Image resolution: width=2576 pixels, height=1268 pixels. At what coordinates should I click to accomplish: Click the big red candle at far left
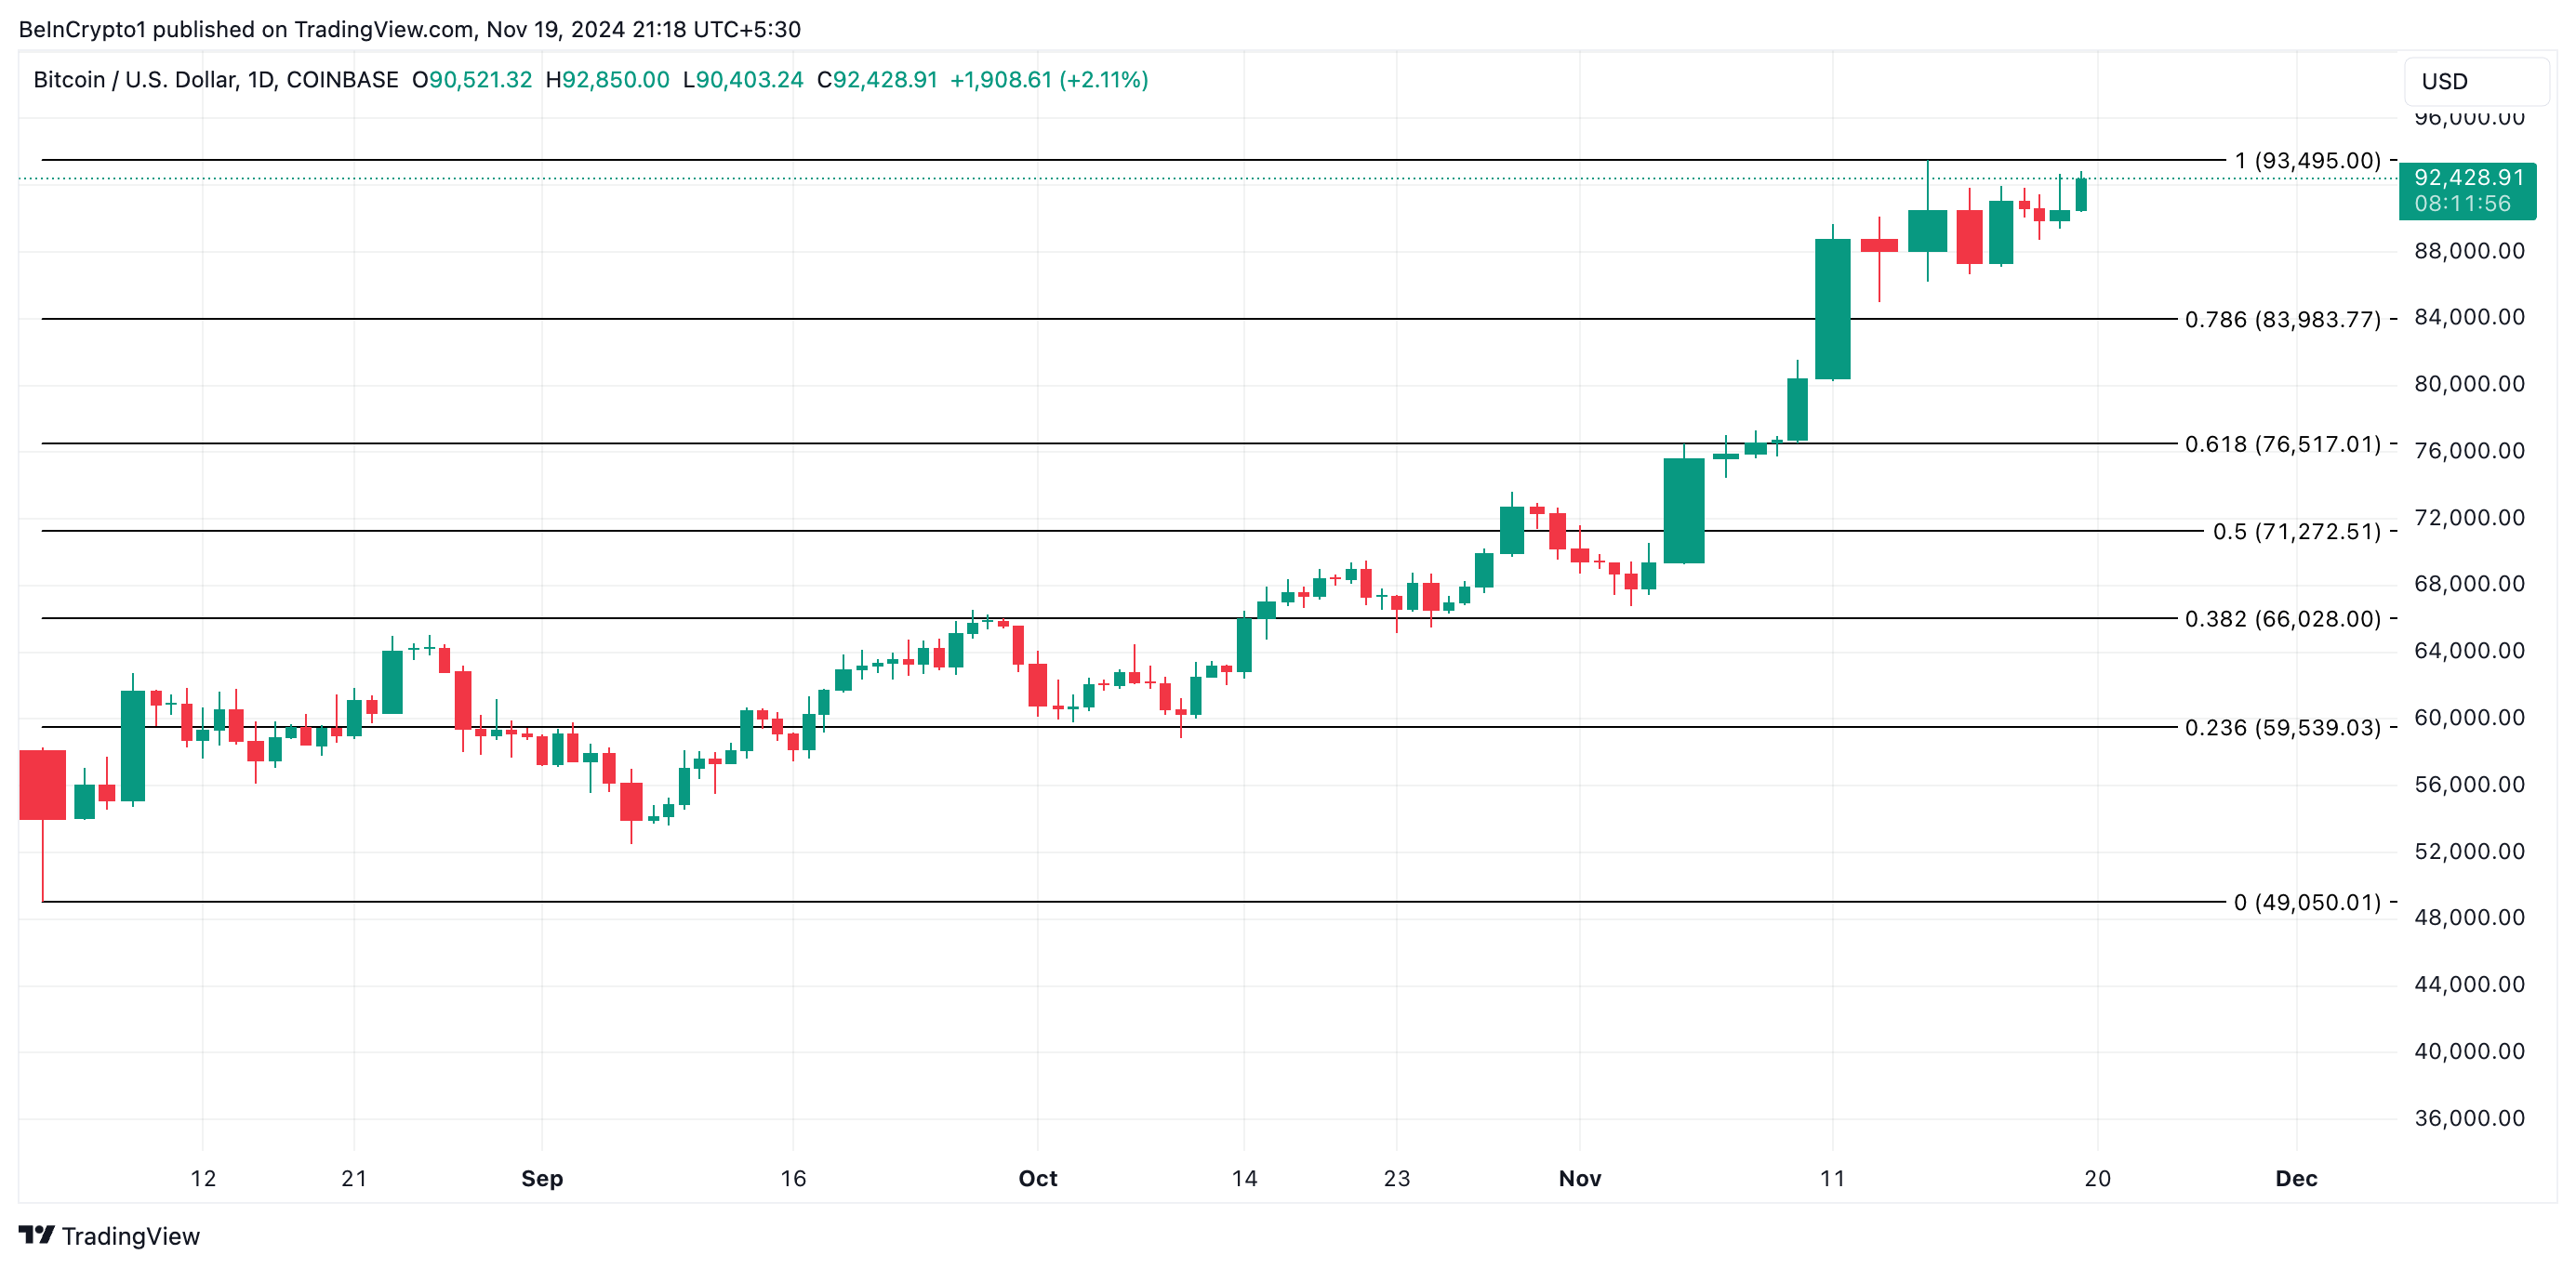pyautogui.click(x=43, y=784)
